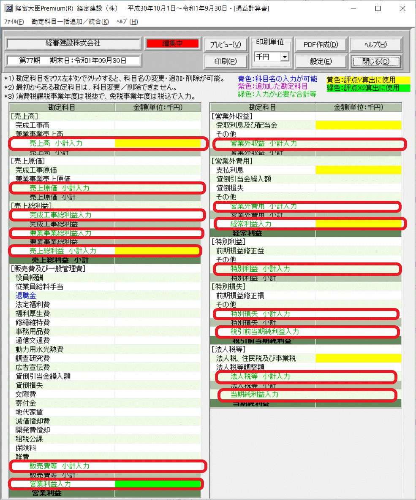The height and width of the screenshot is (500, 416).
Task: Click the 法人税等 小計入力 row
Action: pos(305,376)
